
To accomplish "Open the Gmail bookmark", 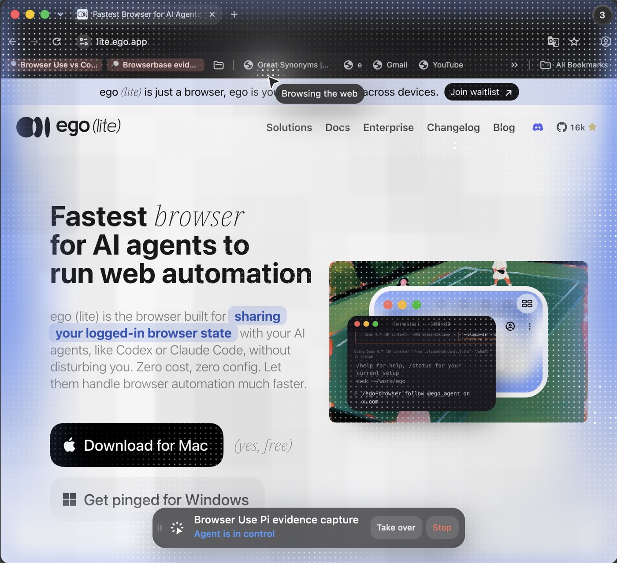I will coord(390,65).
